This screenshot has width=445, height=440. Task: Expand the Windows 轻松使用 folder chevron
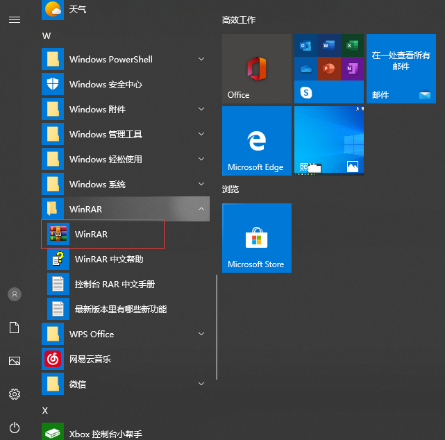tap(201, 159)
